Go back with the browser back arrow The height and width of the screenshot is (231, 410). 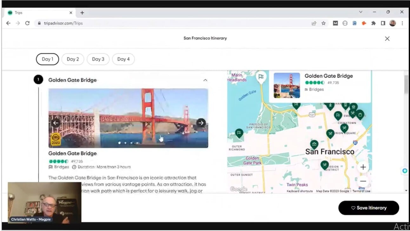click(8, 23)
